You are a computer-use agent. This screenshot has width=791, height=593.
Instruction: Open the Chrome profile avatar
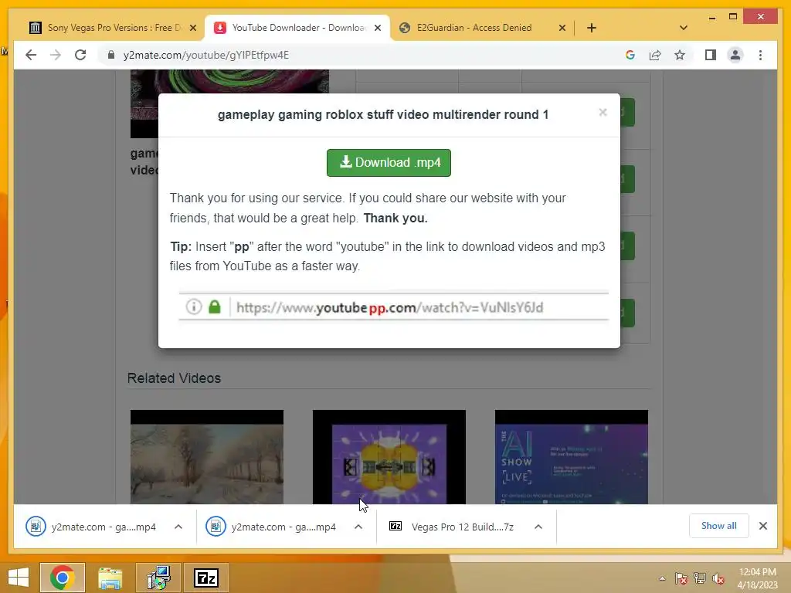(x=735, y=55)
